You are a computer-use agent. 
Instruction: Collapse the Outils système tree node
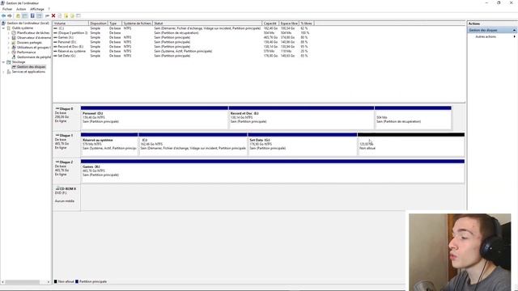(x=3, y=28)
